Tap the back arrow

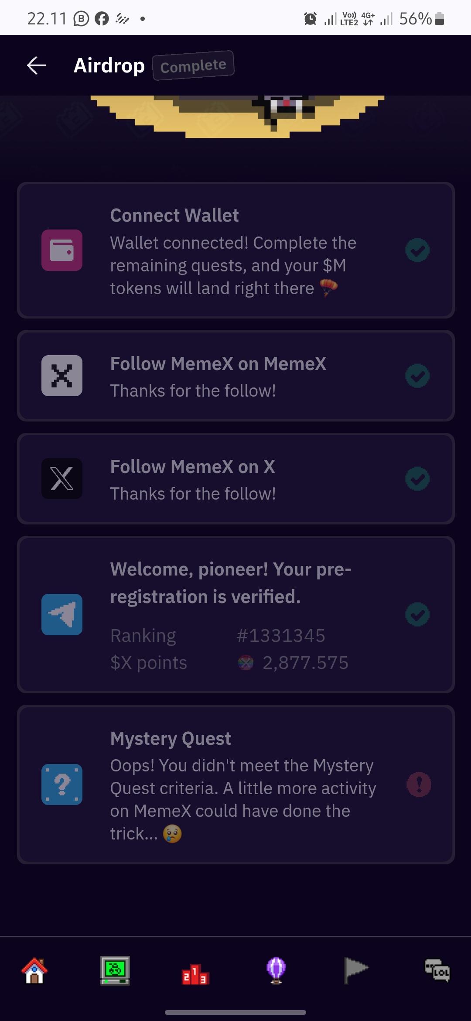pos(37,65)
